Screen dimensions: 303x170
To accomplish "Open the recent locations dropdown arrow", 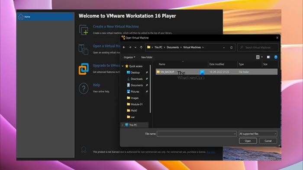I will point(135,47).
